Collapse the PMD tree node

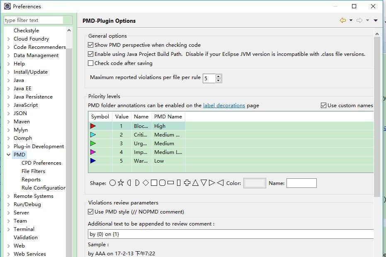(9, 154)
